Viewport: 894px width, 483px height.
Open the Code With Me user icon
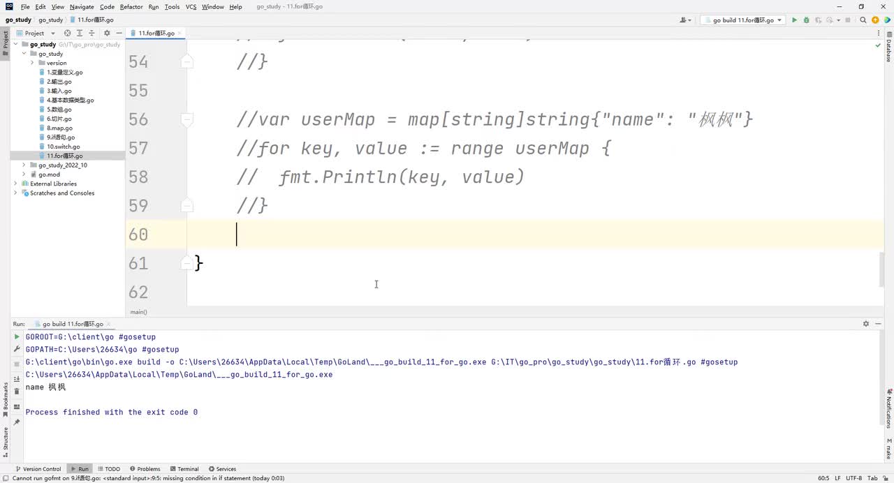click(x=684, y=20)
